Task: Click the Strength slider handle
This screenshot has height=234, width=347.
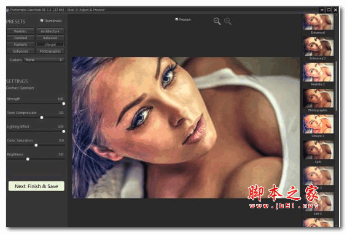Action: 63,104
